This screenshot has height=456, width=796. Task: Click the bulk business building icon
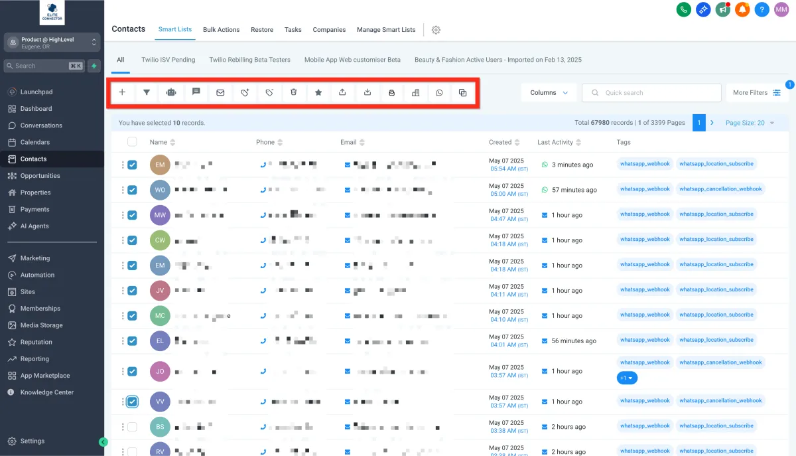point(416,93)
